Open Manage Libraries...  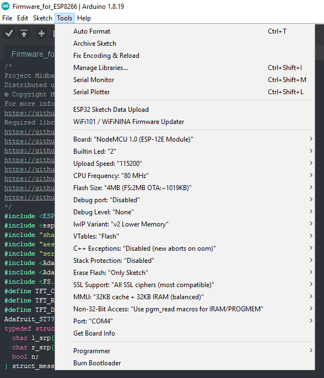pyautogui.click(x=185, y=68)
